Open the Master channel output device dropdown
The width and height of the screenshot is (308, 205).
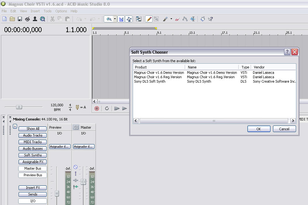[x=84, y=147]
